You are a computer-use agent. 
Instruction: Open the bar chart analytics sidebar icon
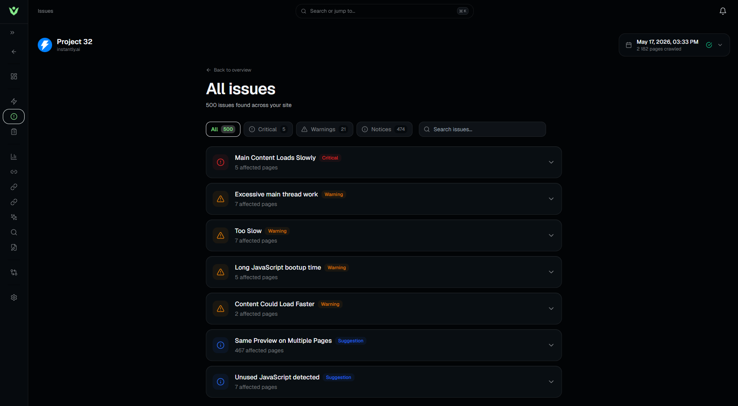point(14,157)
